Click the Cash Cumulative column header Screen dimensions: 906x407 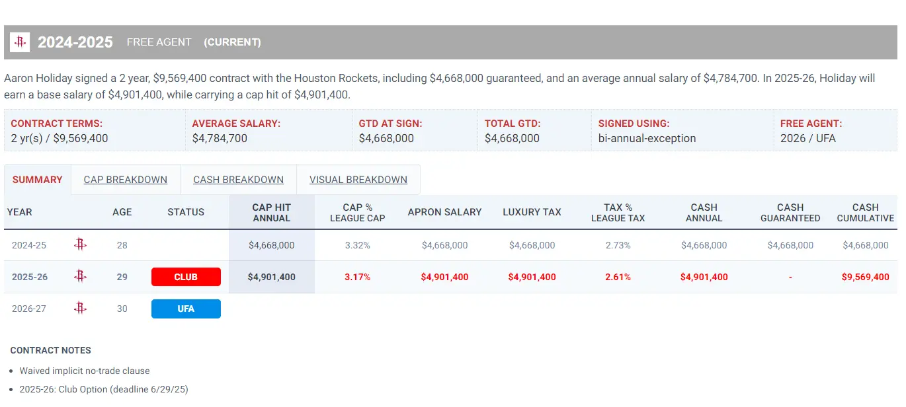click(866, 212)
